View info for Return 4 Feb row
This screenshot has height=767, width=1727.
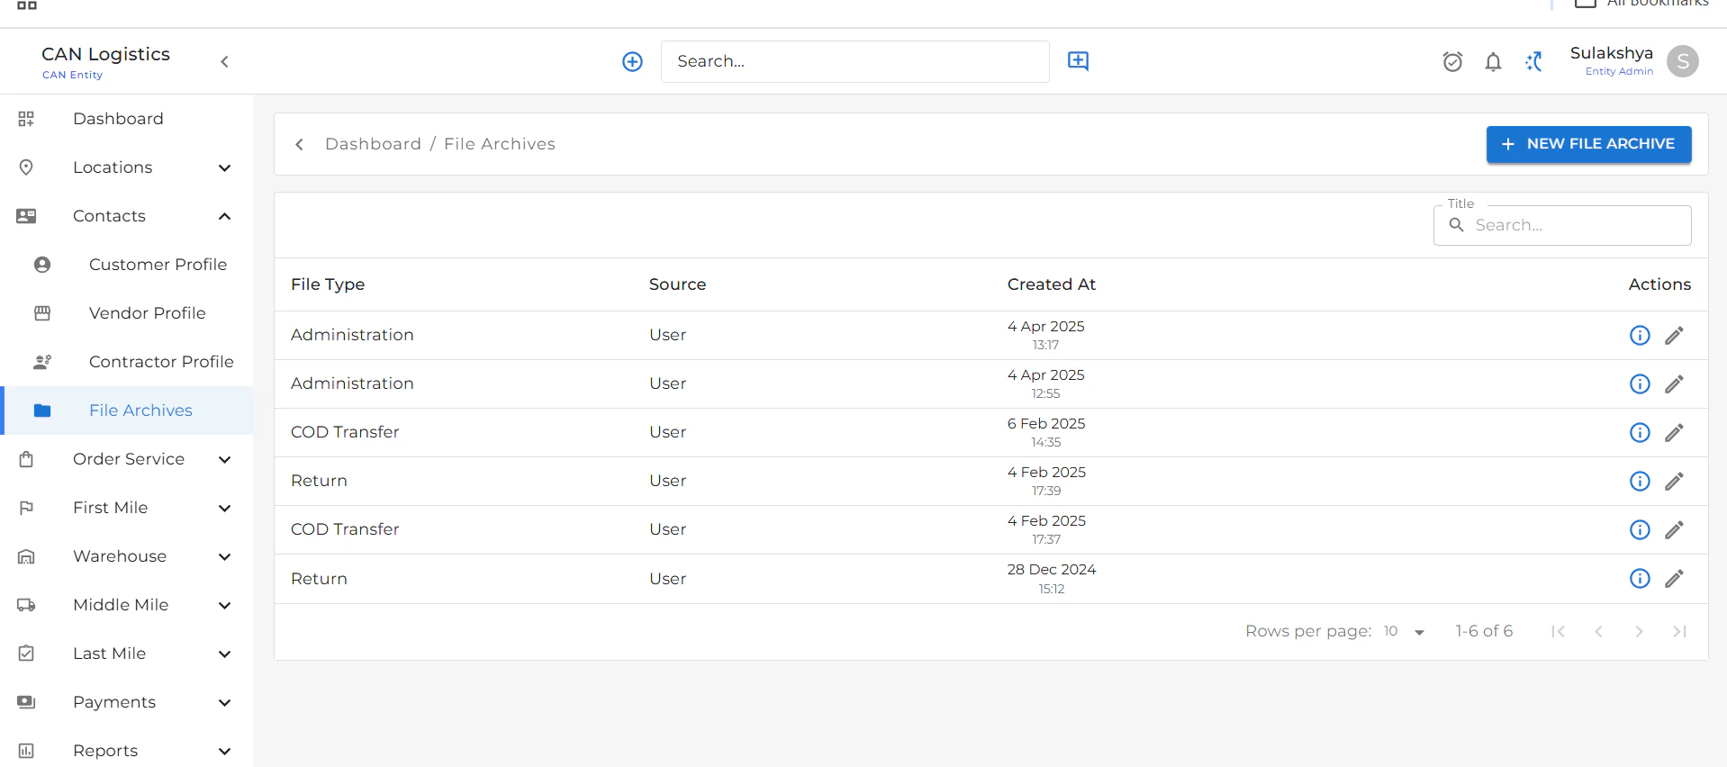tap(1640, 481)
